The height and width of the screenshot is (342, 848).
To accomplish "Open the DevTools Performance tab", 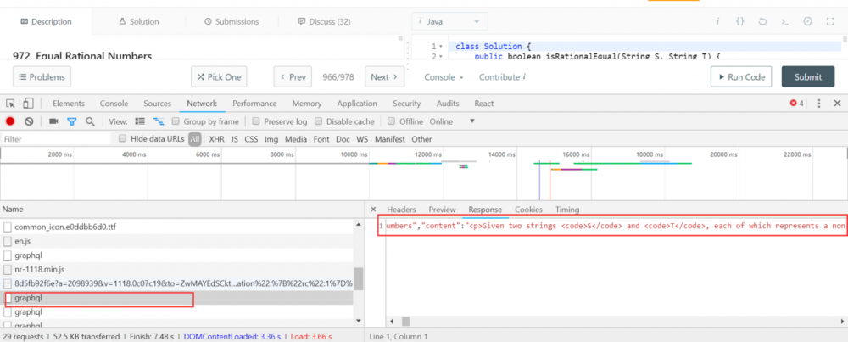I will [x=254, y=104].
